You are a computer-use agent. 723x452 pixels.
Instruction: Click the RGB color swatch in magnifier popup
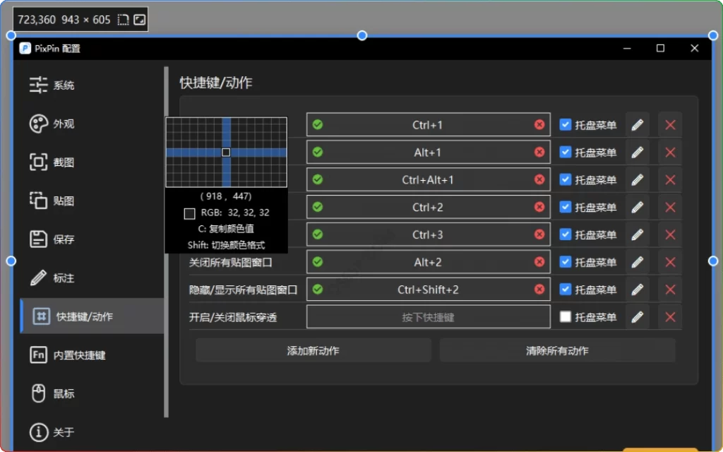tap(188, 213)
